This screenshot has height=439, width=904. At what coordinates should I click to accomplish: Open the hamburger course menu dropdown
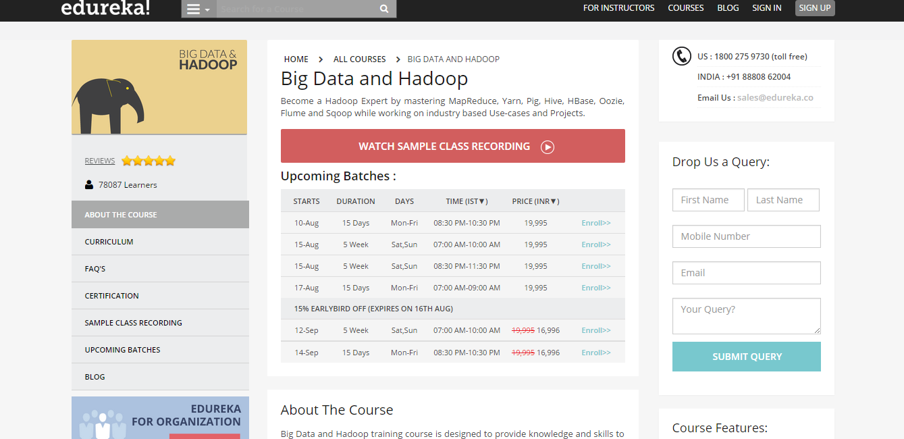pyautogui.click(x=198, y=9)
